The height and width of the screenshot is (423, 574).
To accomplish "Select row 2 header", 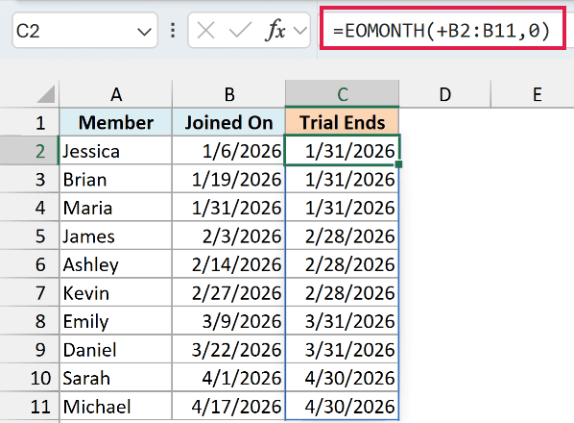I will coord(30,150).
